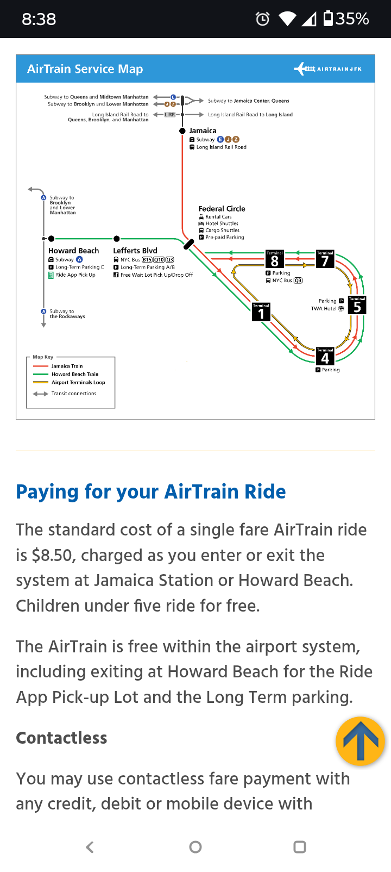Select the Jamaica station dot on map

182,131
